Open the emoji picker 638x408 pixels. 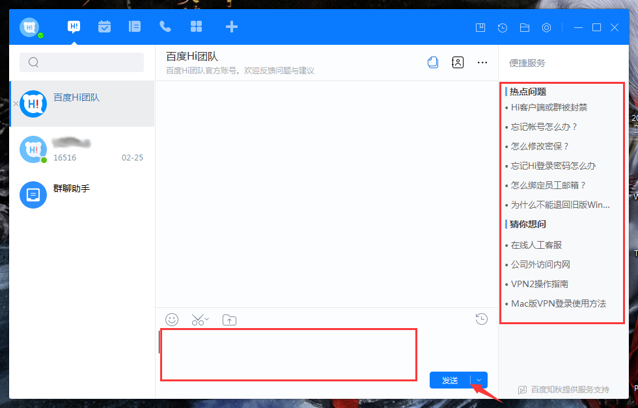click(x=171, y=320)
